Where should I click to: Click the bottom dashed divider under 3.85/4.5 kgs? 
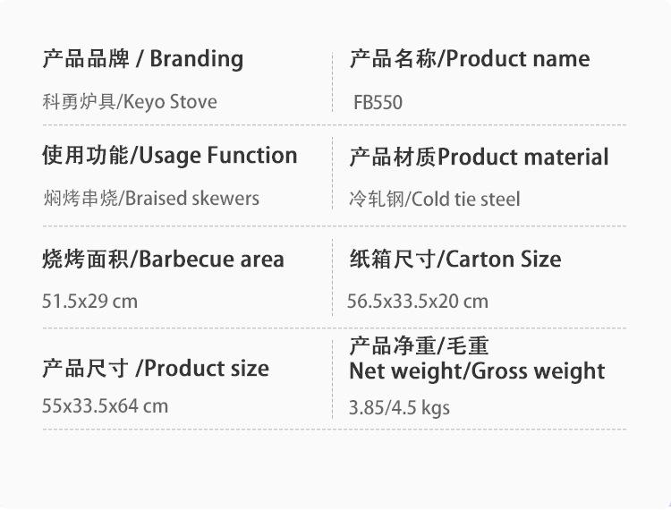[334, 429]
